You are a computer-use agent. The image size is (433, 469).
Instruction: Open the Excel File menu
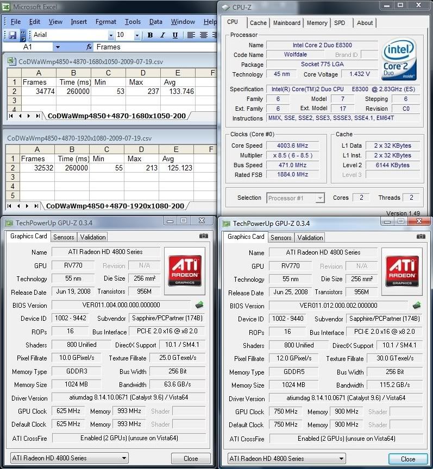[16, 22]
